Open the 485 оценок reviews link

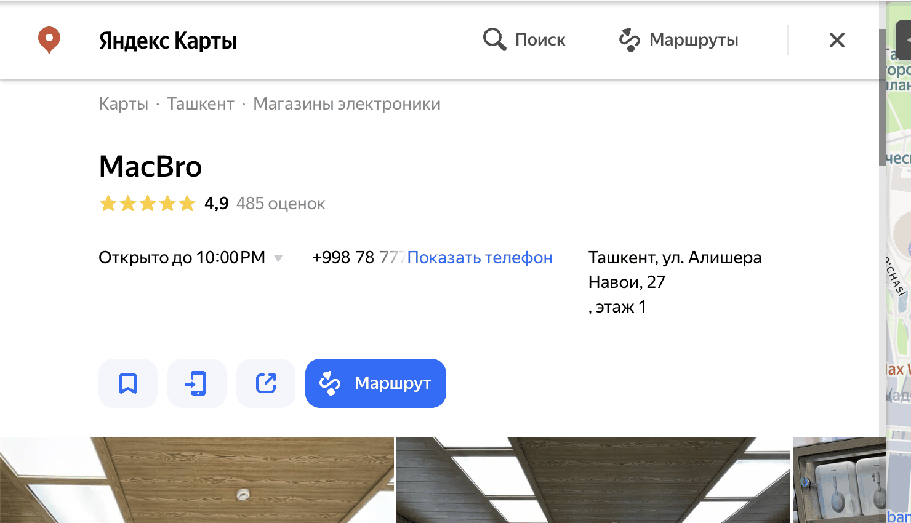click(281, 203)
